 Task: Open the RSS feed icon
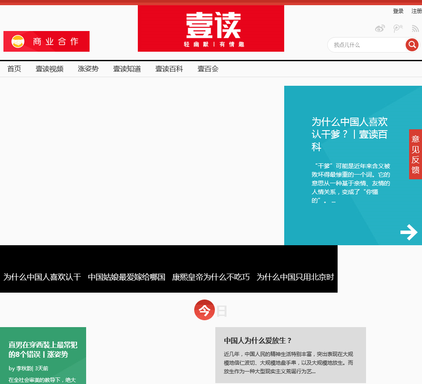(415, 28)
